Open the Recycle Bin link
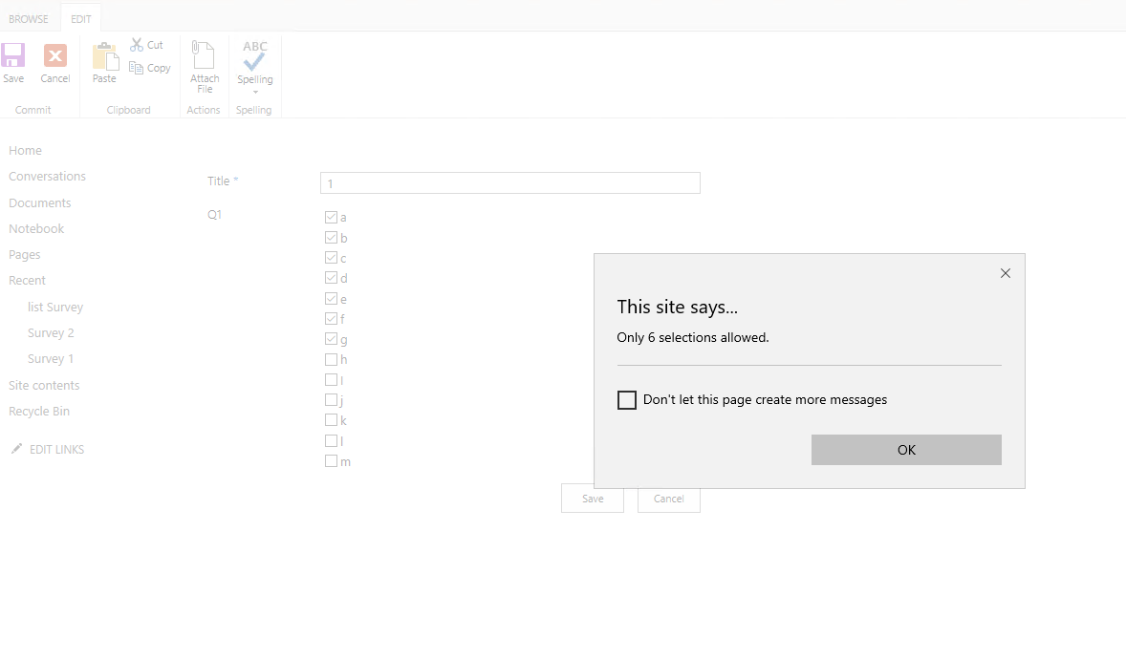1126x659 pixels. tap(39, 412)
